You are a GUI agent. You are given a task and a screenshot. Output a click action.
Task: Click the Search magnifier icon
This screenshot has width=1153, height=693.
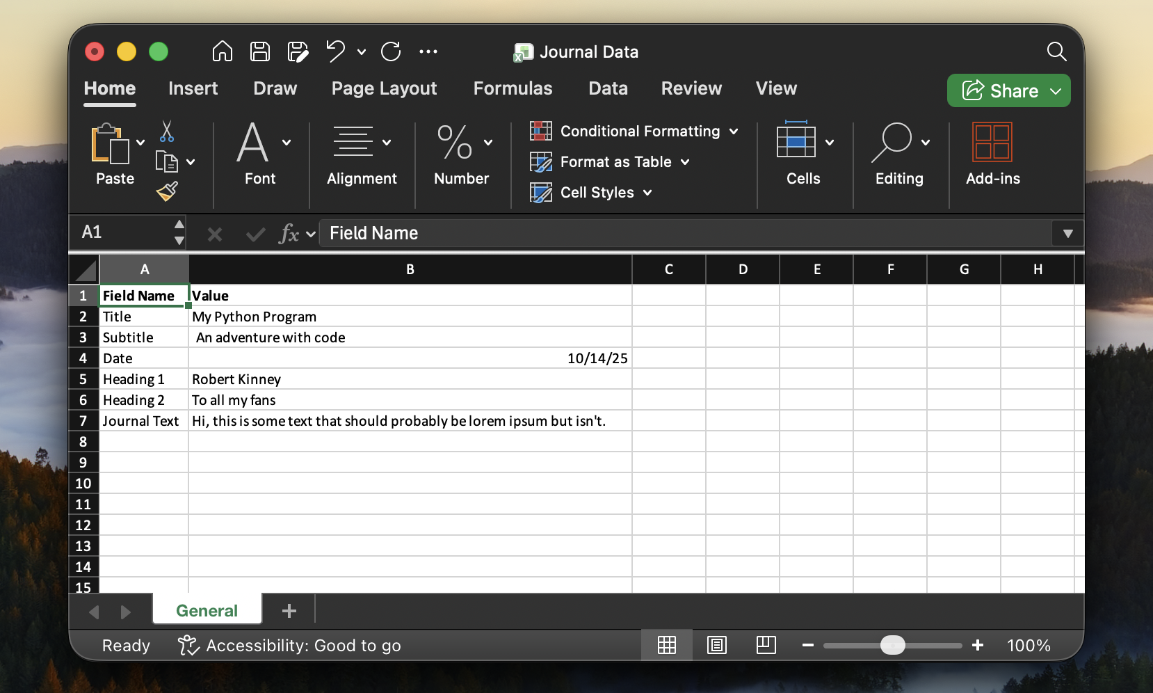point(1055,51)
